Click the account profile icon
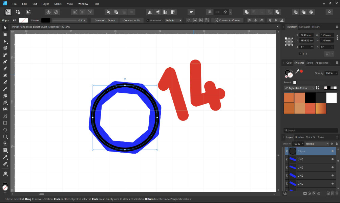340x203 pixels. [329, 12]
